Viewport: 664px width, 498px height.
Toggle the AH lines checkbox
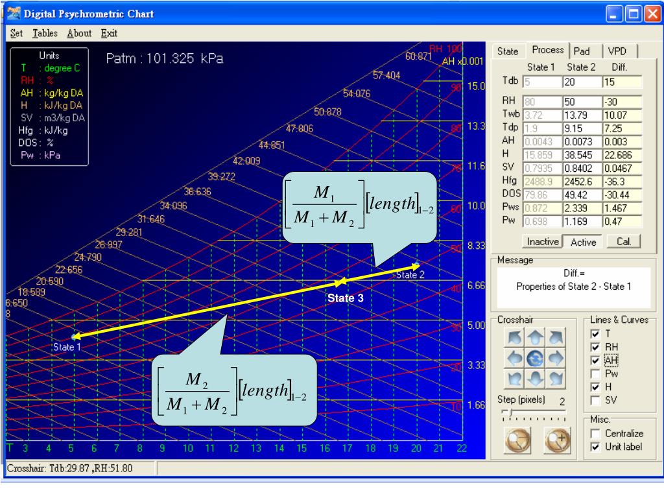[x=595, y=361]
